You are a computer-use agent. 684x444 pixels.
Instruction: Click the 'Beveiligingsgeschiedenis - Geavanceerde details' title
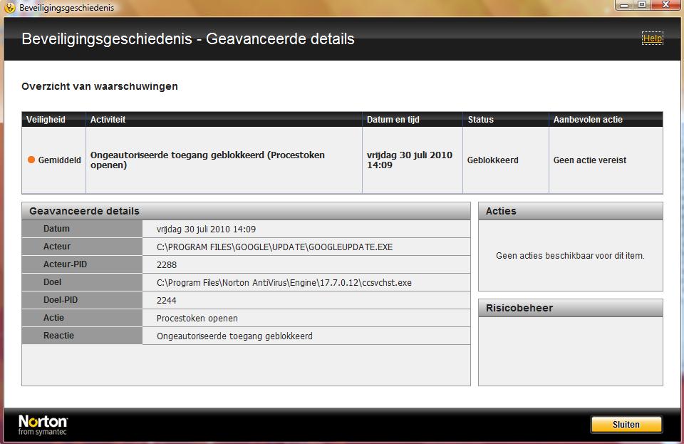pos(188,38)
